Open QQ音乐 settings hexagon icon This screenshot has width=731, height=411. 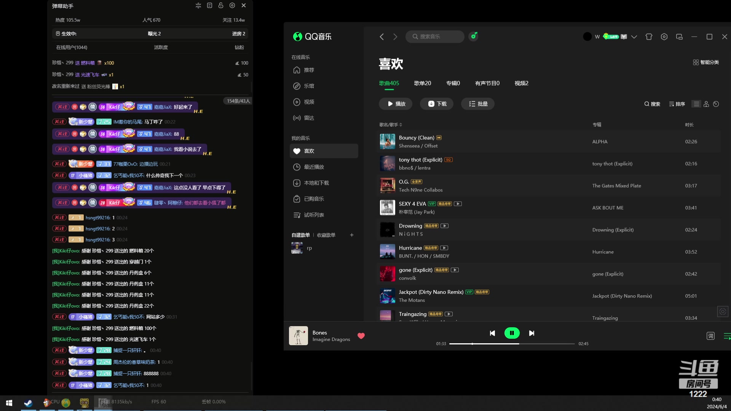(x=664, y=37)
